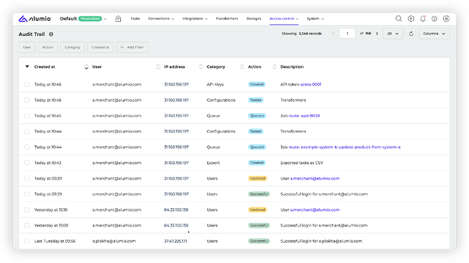Sort by Action column arrows
Image resolution: width=469 pixels, height=263 pixels.
point(275,67)
